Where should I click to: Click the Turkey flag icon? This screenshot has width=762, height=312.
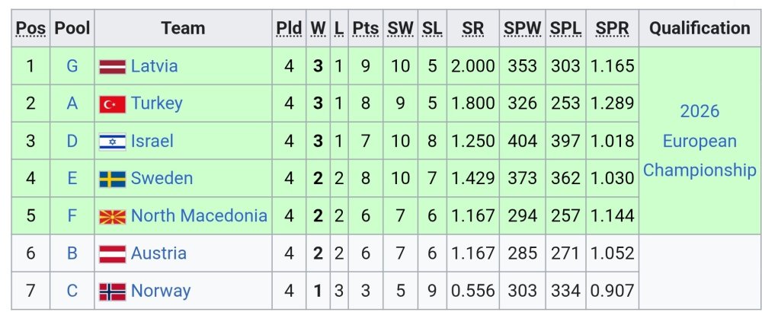click(x=112, y=104)
